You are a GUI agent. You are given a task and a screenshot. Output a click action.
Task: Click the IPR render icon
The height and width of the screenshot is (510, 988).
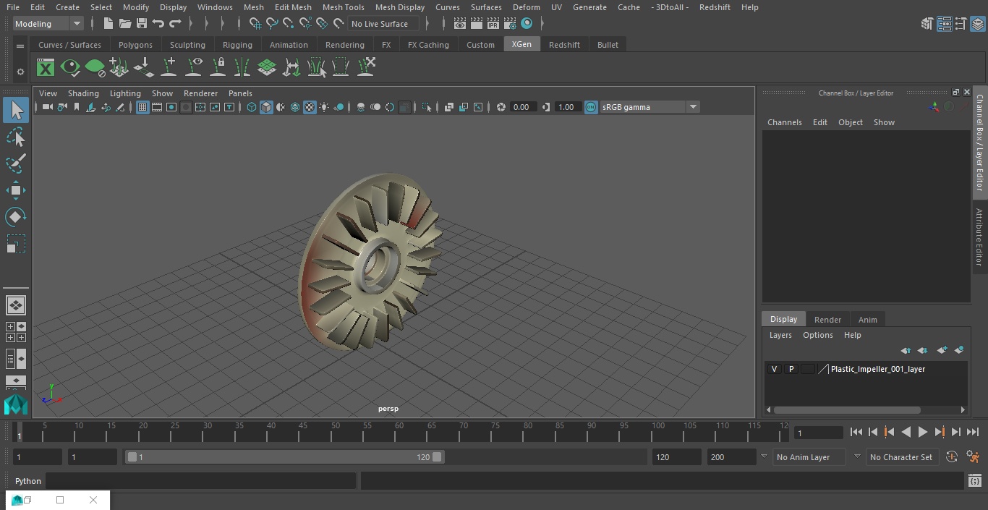493,24
